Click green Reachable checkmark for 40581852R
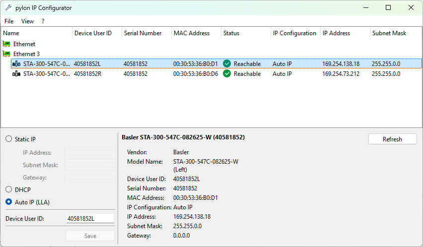The height and width of the screenshot is (247, 423). 227,73
